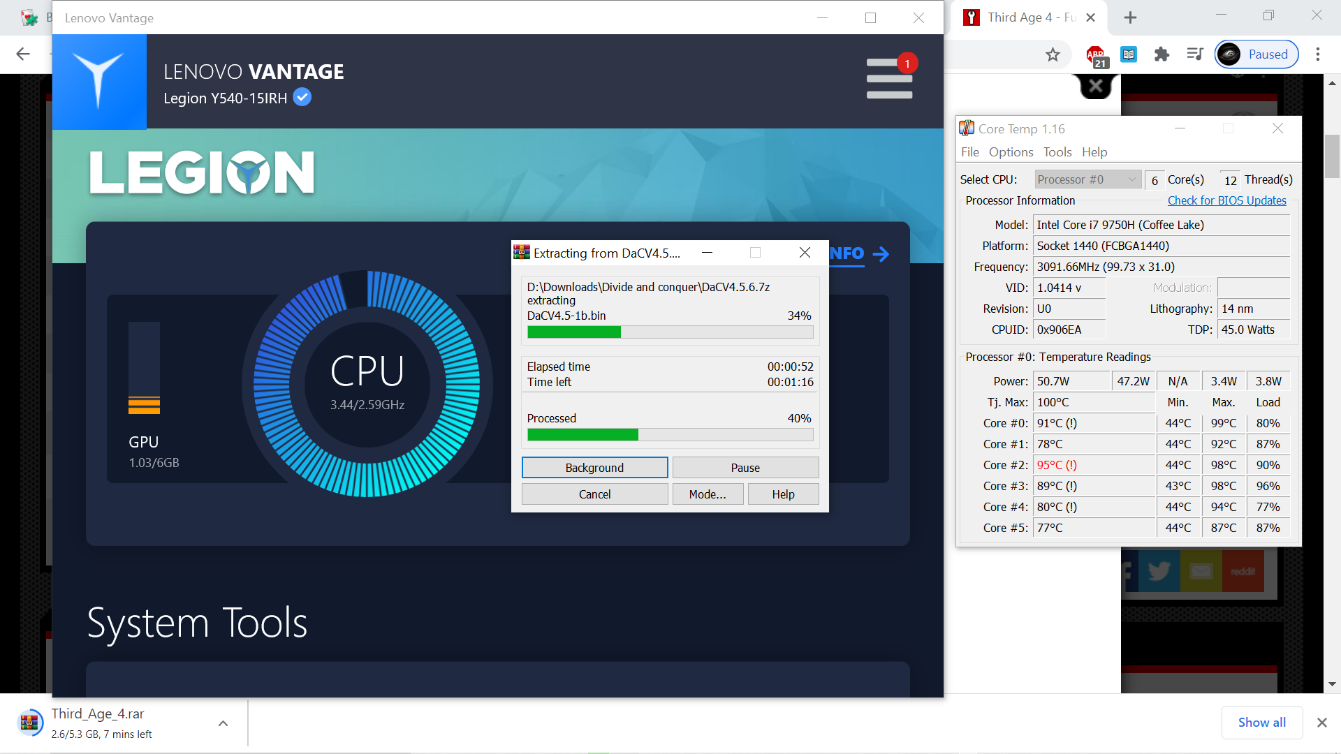Open Core Temp Tools menu
Screen dimensions: 1341x754
click(1057, 152)
